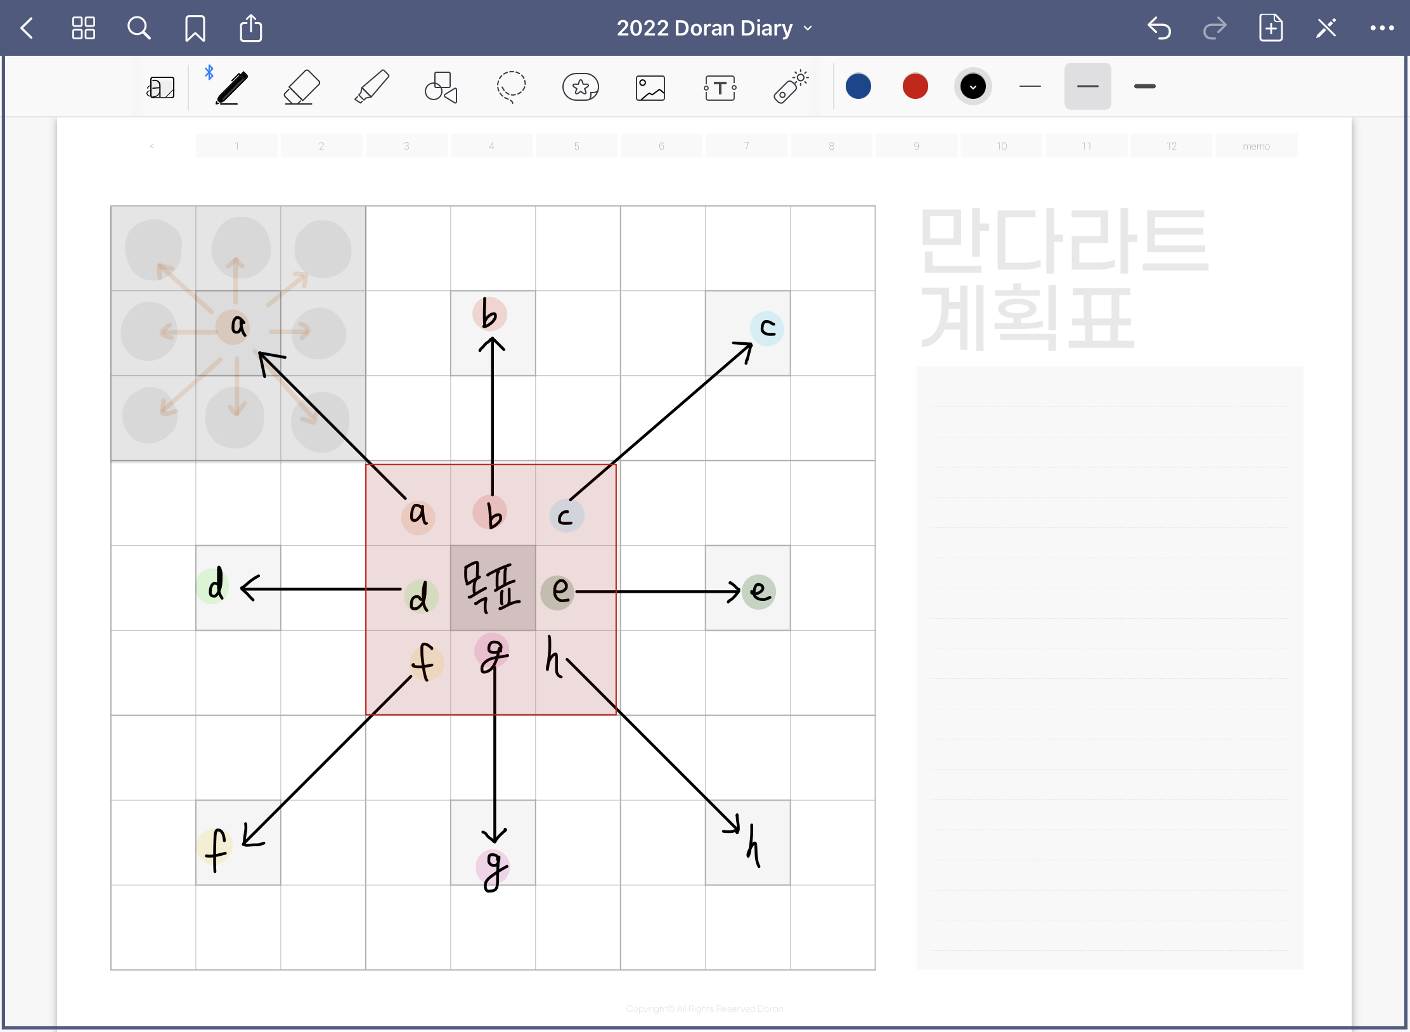Open the memo tab
1410x1032 pixels.
1256,146
